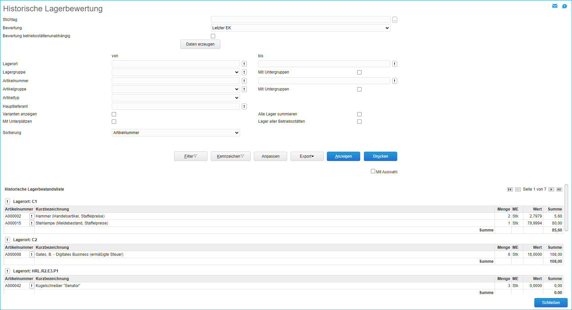The image size is (572, 310).
Task: Click the Schließen button
Action: point(551,303)
